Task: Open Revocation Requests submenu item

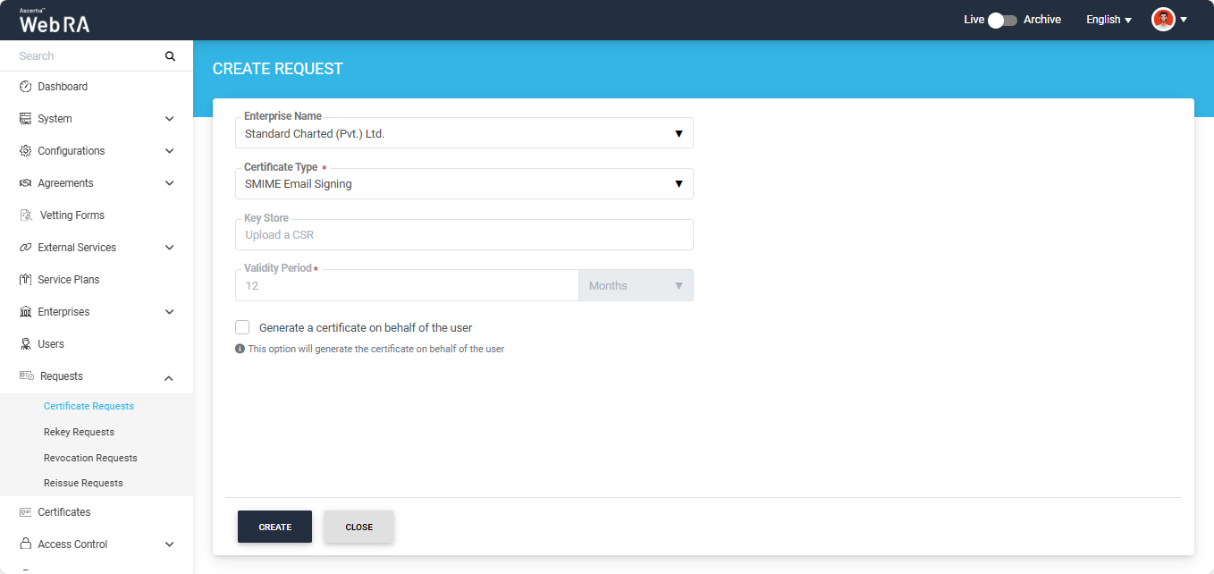Action: (90, 458)
